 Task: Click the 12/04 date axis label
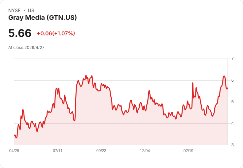tap(145, 150)
